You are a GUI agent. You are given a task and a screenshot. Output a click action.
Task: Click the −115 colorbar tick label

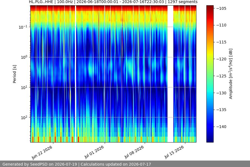[x=221, y=42]
